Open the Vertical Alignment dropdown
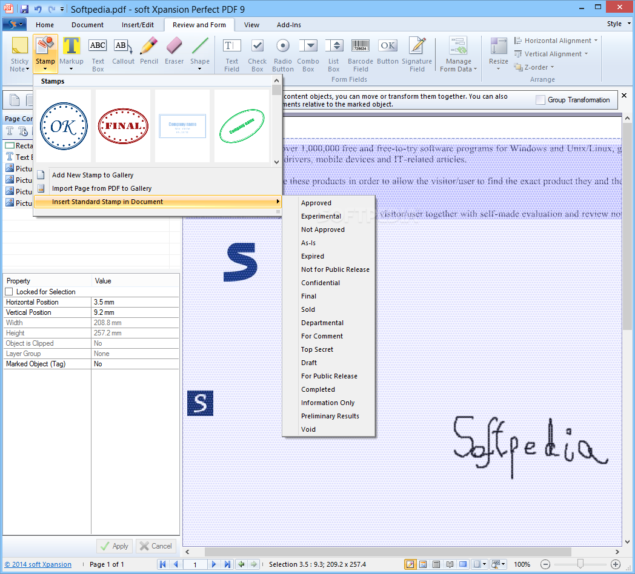The height and width of the screenshot is (574, 635). (x=551, y=54)
